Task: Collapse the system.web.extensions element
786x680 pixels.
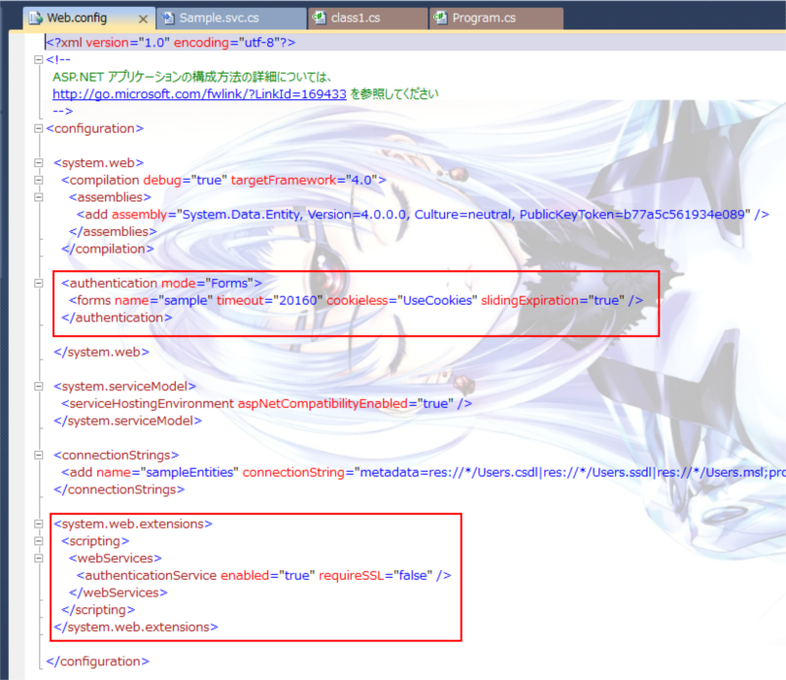Action: [38, 524]
